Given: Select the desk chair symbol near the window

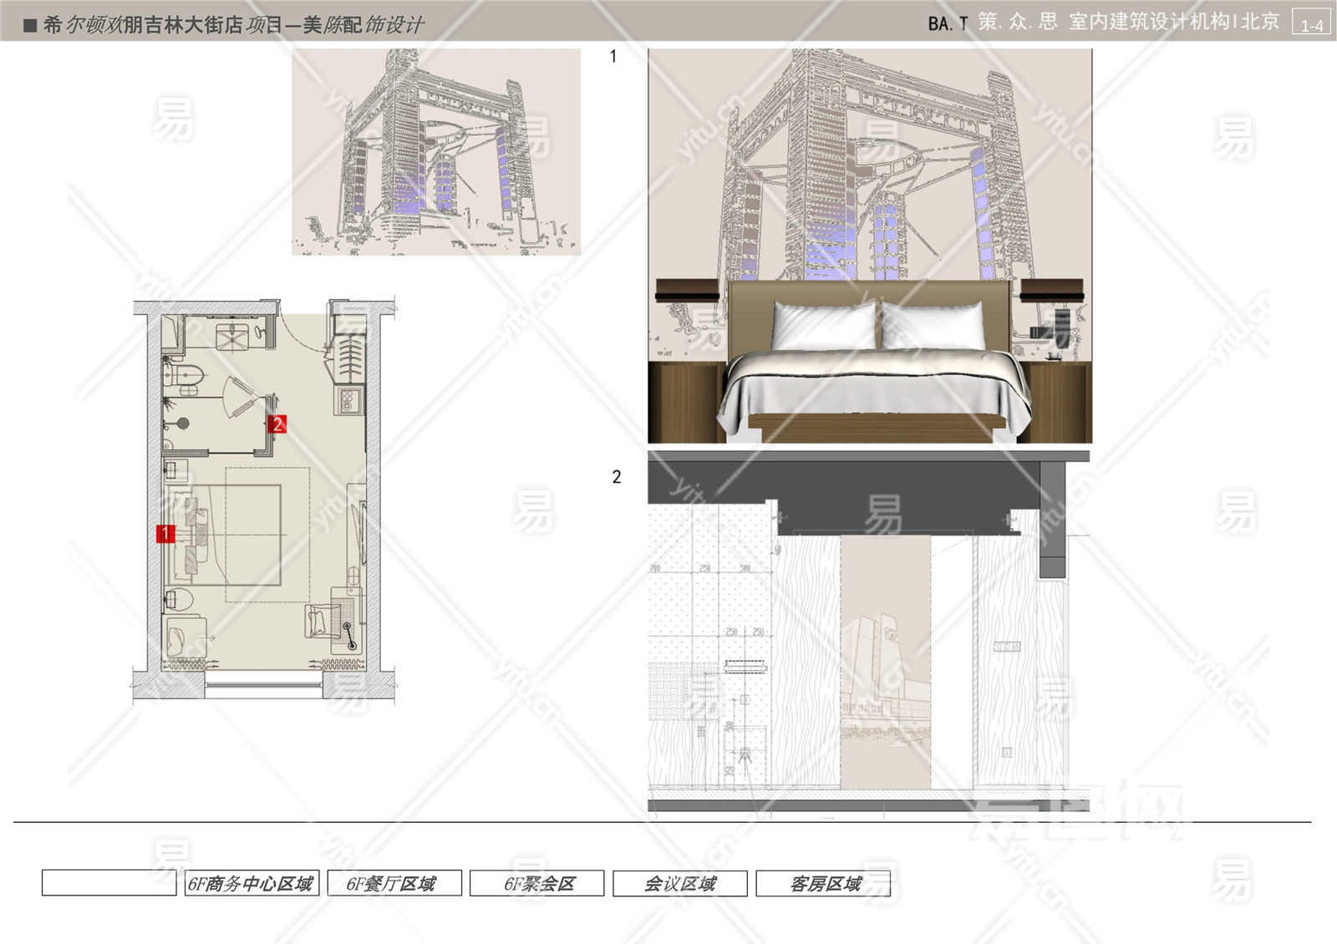Looking at the screenshot, I should click(x=320, y=621).
